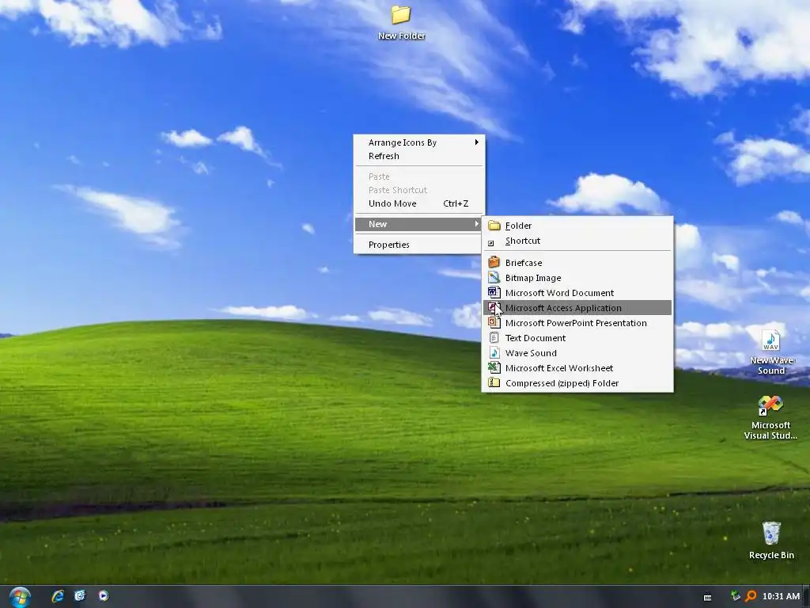Click the orange magnifier tray icon

click(751, 596)
